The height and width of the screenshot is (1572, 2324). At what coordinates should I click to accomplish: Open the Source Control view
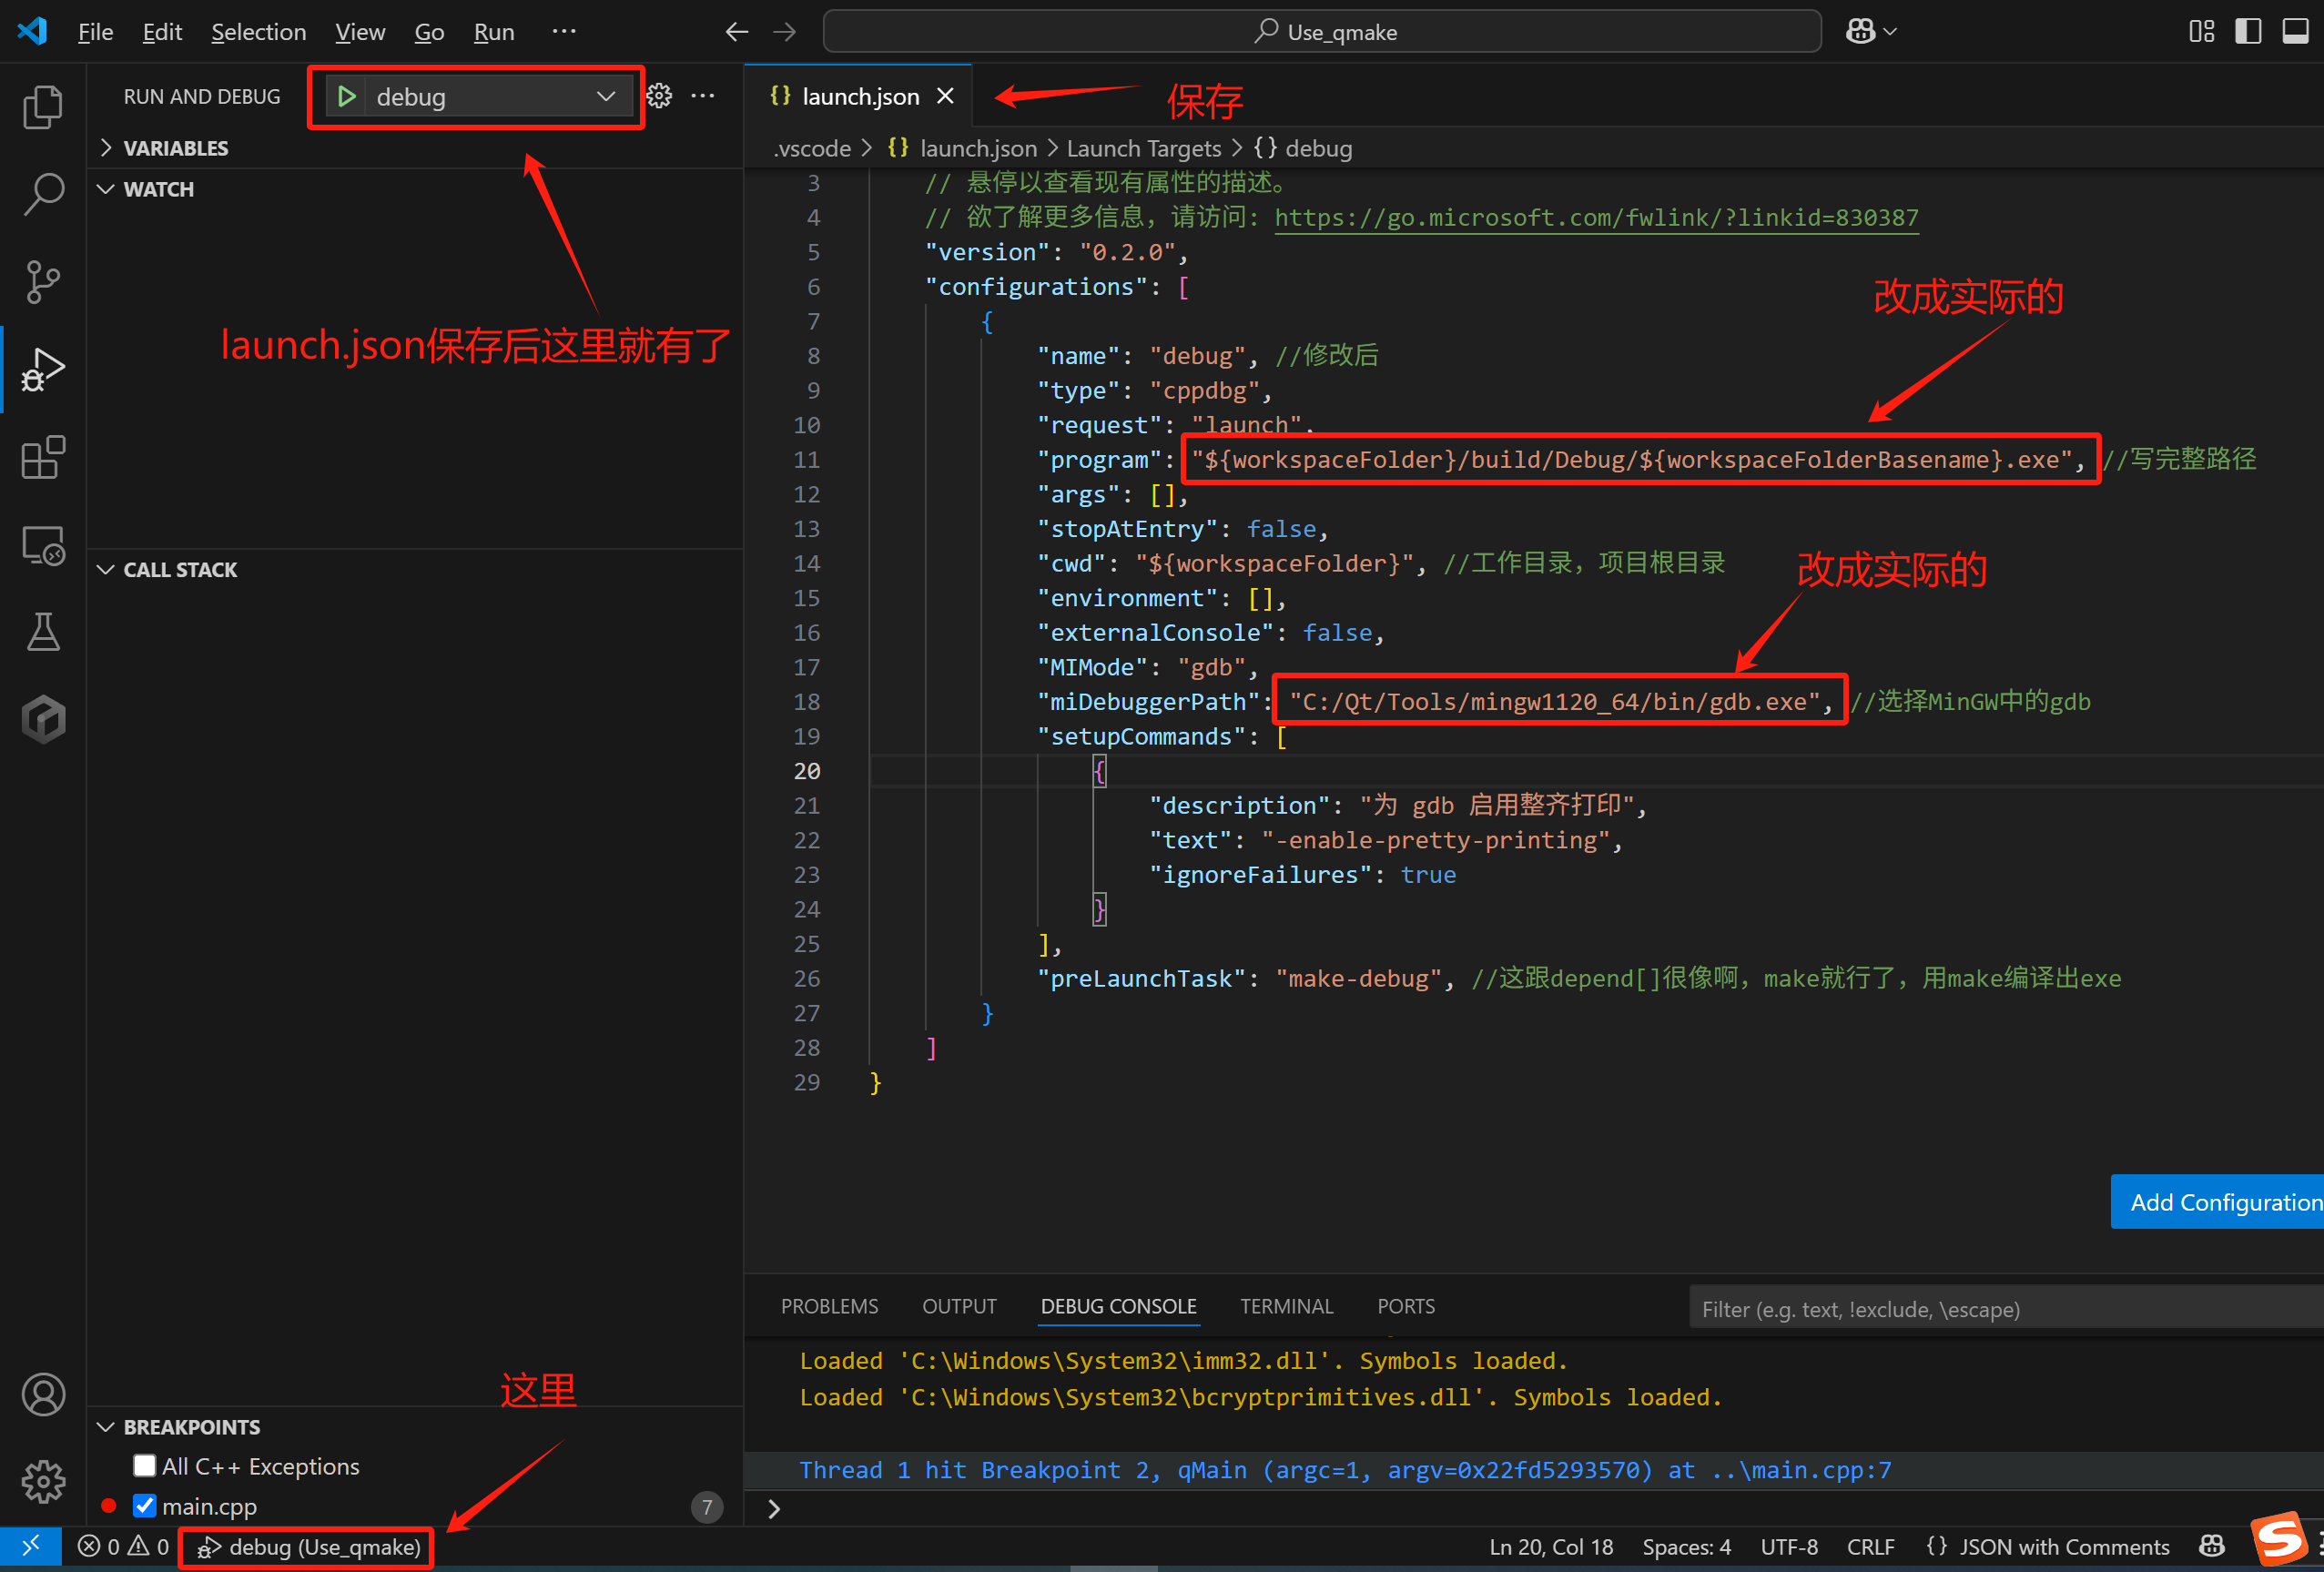[x=43, y=282]
